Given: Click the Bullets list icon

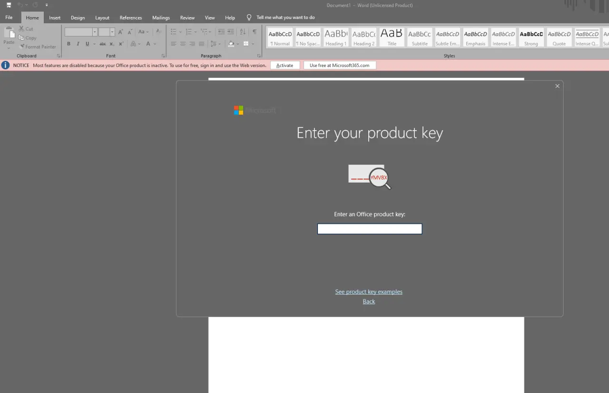Looking at the screenshot, I should (173, 32).
